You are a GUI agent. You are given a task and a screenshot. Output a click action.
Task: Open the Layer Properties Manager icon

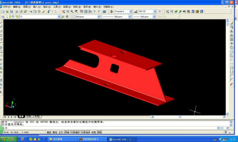3,17
